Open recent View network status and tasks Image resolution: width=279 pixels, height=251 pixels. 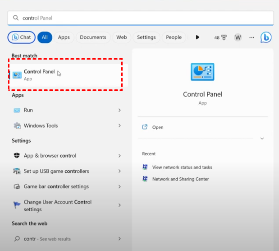[182, 167]
